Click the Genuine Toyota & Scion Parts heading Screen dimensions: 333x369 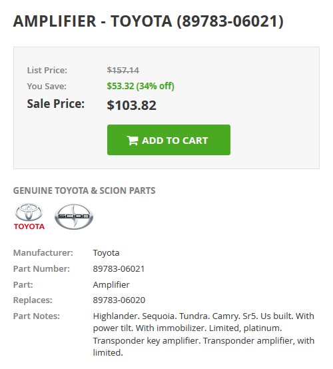click(85, 190)
